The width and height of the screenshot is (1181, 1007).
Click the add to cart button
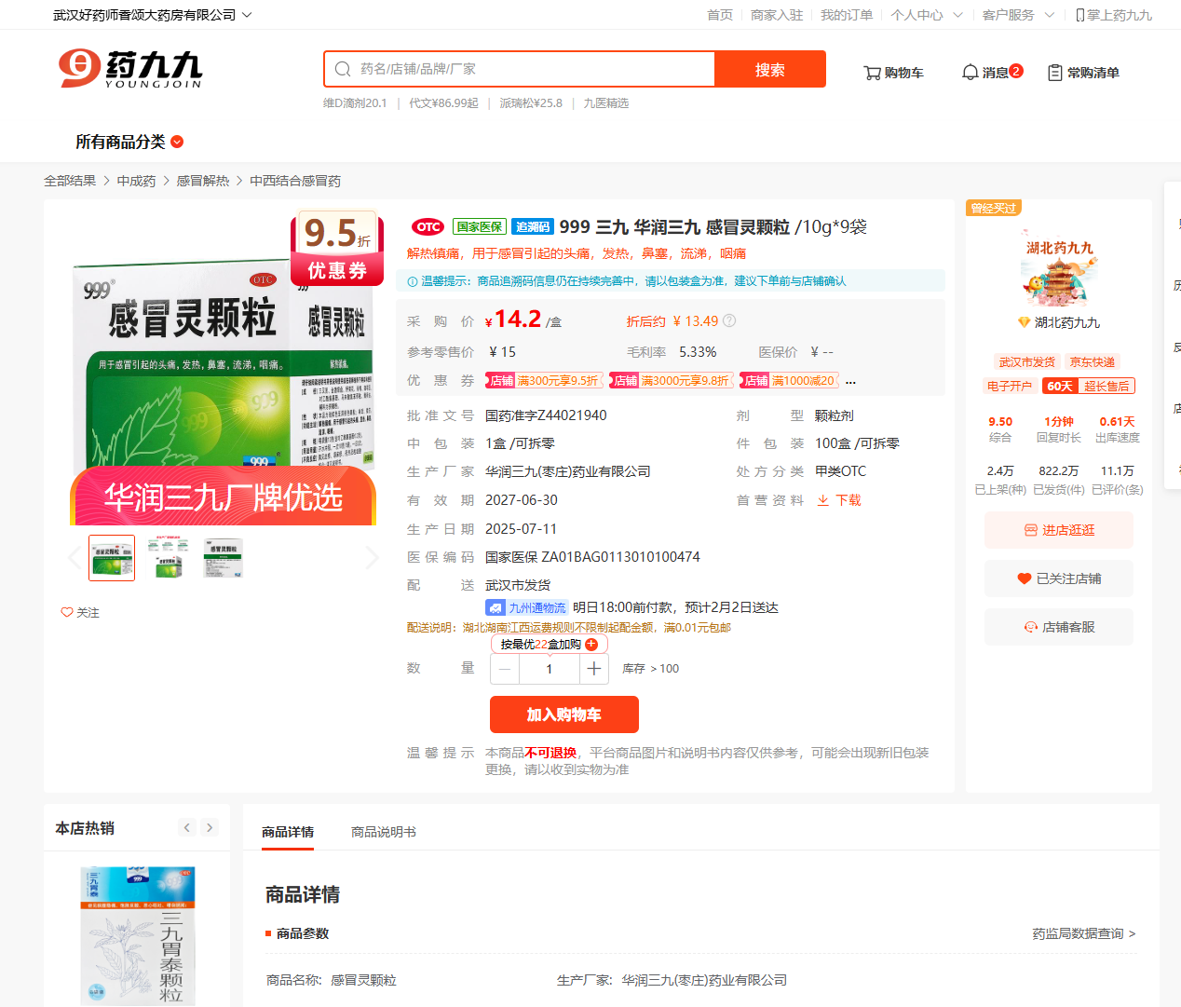(563, 714)
